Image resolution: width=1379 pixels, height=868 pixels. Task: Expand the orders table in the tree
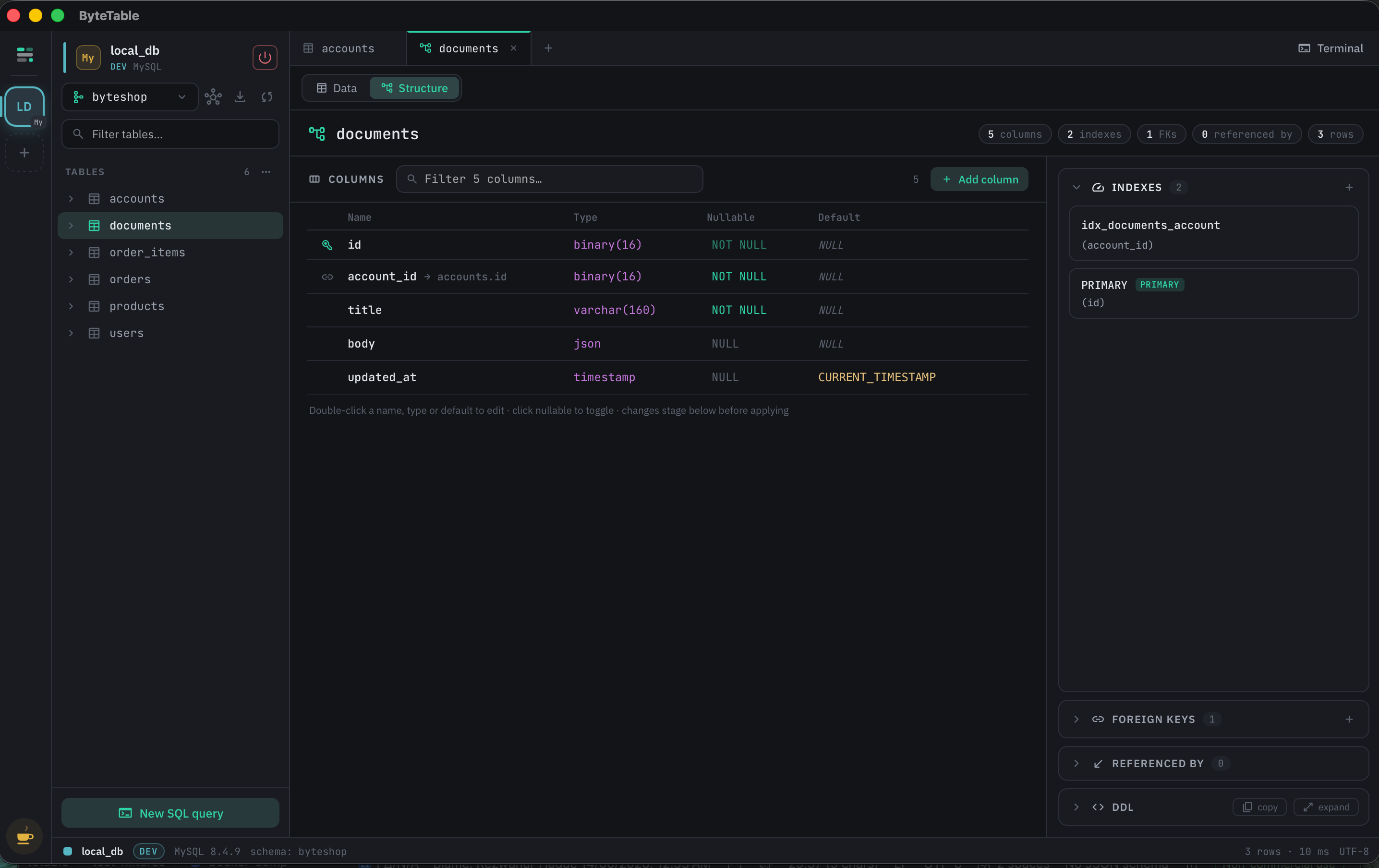tap(71, 279)
